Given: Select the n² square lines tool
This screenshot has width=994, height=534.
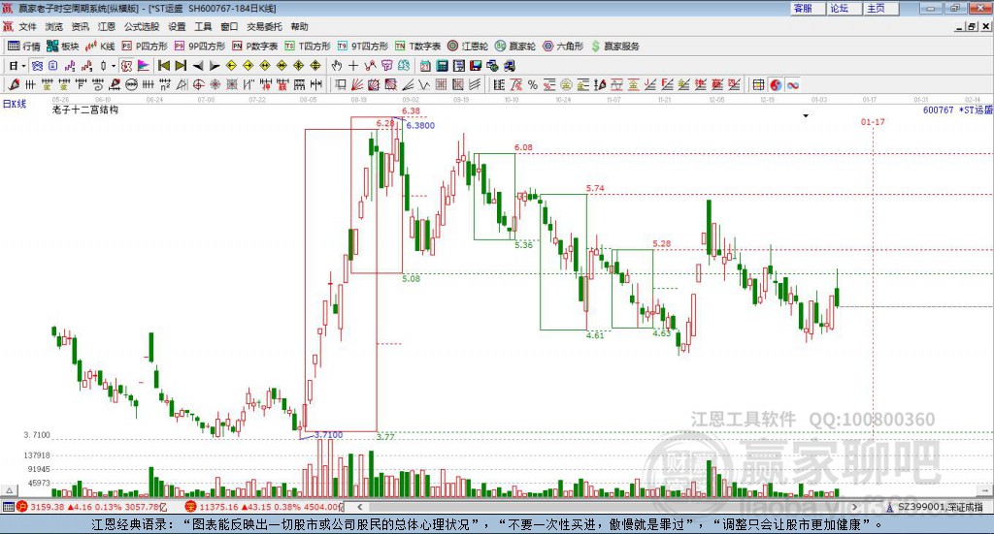Looking at the screenshot, I should (165, 84).
